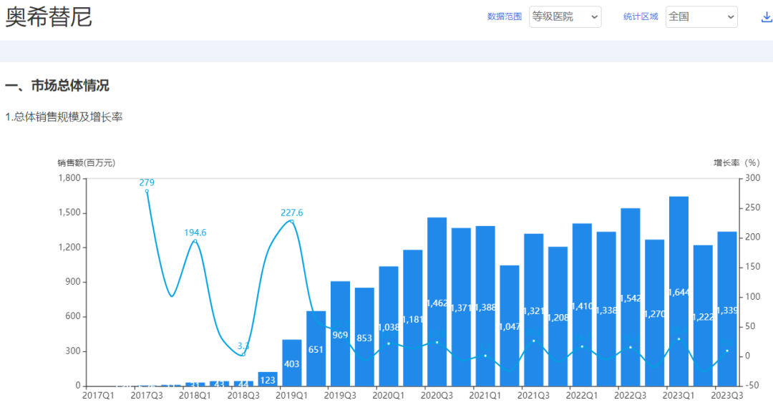The width and height of the screenshot is (773, 410).
Task: Click the download icon at top right
Action: coord(767,17)
